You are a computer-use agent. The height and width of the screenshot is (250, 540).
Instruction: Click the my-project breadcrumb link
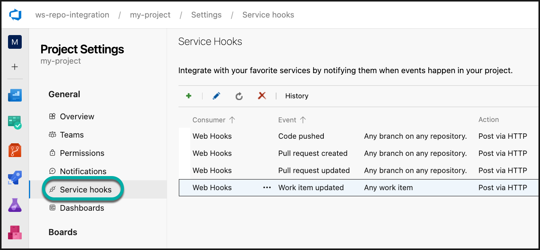(150, 15)
